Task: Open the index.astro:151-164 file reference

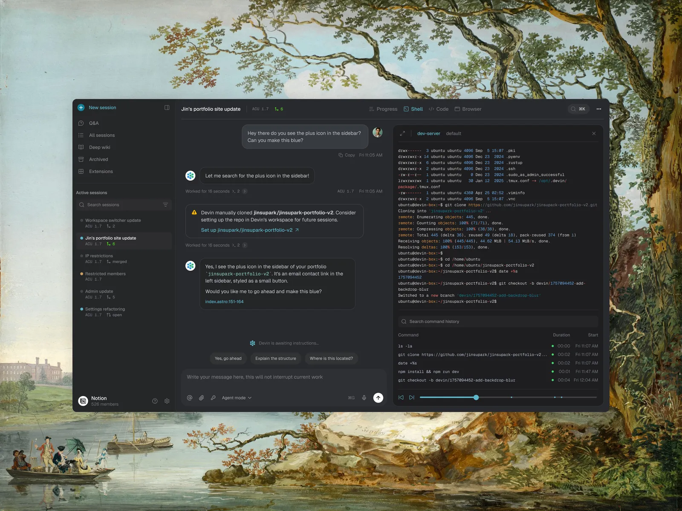Action: click(x=224, y=301)
